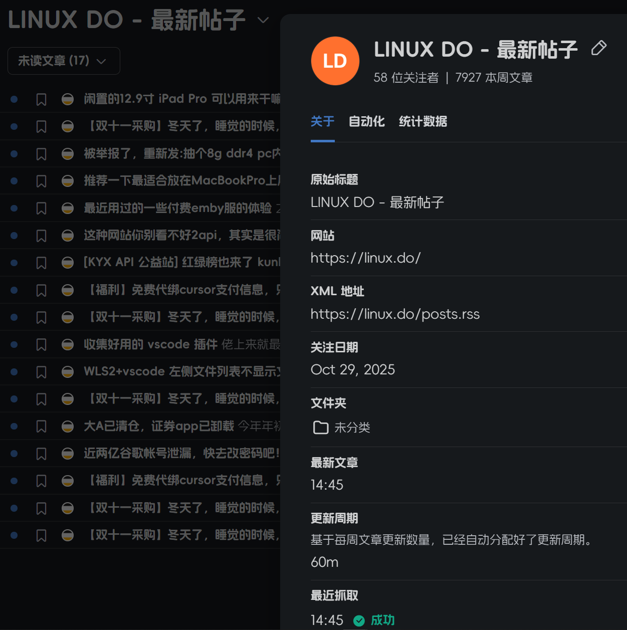Open the 统计数据 tab
Viewport: 627px width, 630px height.
pyautogui.click(x=423, y=122)
